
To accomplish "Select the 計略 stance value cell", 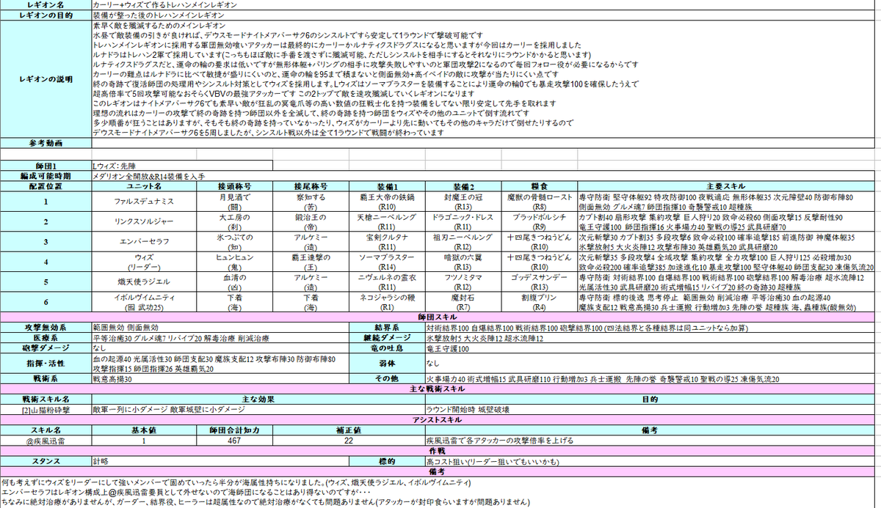I will tap(222, 462).
